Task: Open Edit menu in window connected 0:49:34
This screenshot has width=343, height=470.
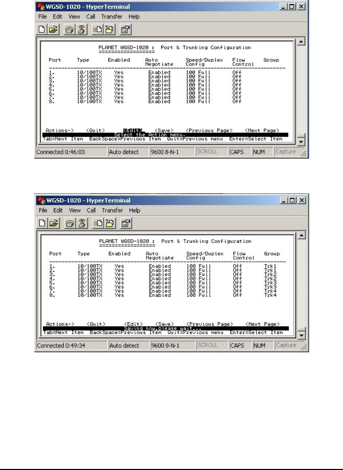Action: pos(58,210)
